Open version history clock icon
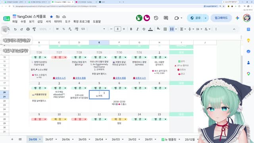The width and height of the screenshot is (254, 143). 156,18
